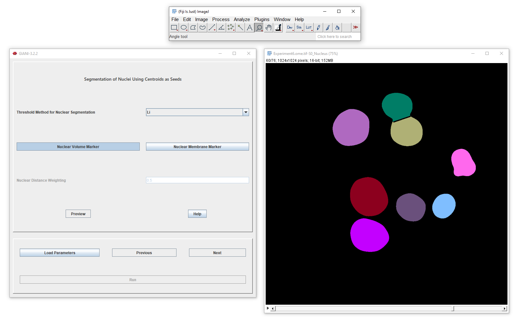Select the Magnifying glass tool
The height and width of the screenshot is (321, 515).
point(259,28)
